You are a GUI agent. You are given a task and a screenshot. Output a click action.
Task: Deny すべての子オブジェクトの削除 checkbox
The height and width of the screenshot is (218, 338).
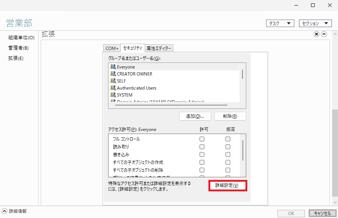point(228,170)
